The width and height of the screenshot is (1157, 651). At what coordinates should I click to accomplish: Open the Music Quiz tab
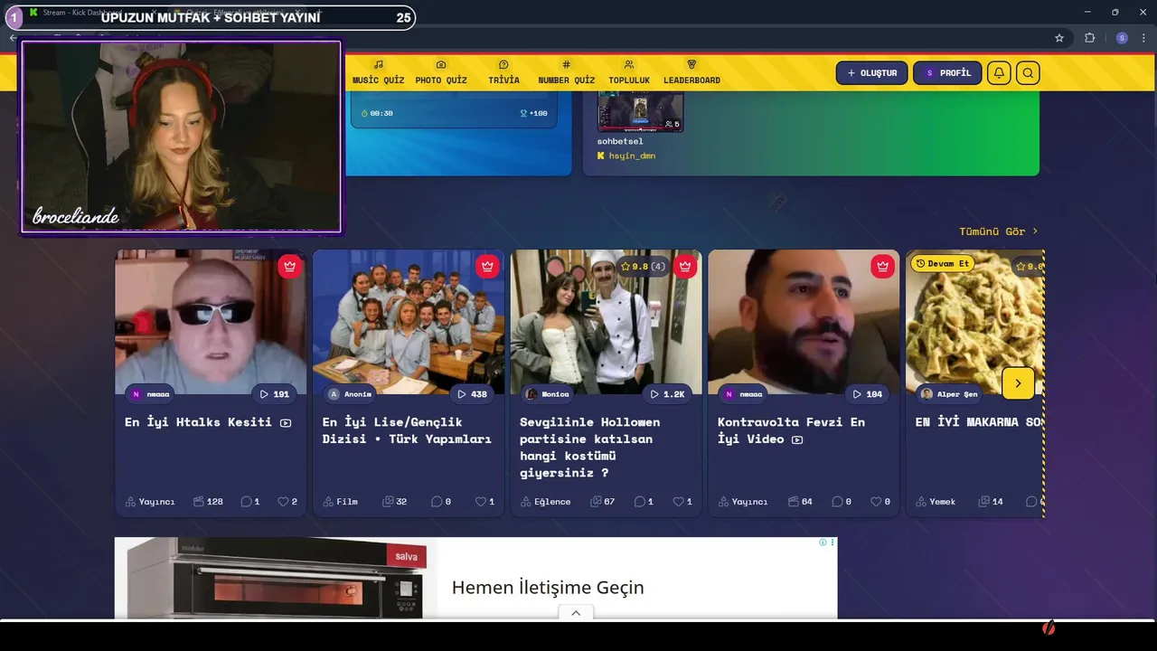378,73
